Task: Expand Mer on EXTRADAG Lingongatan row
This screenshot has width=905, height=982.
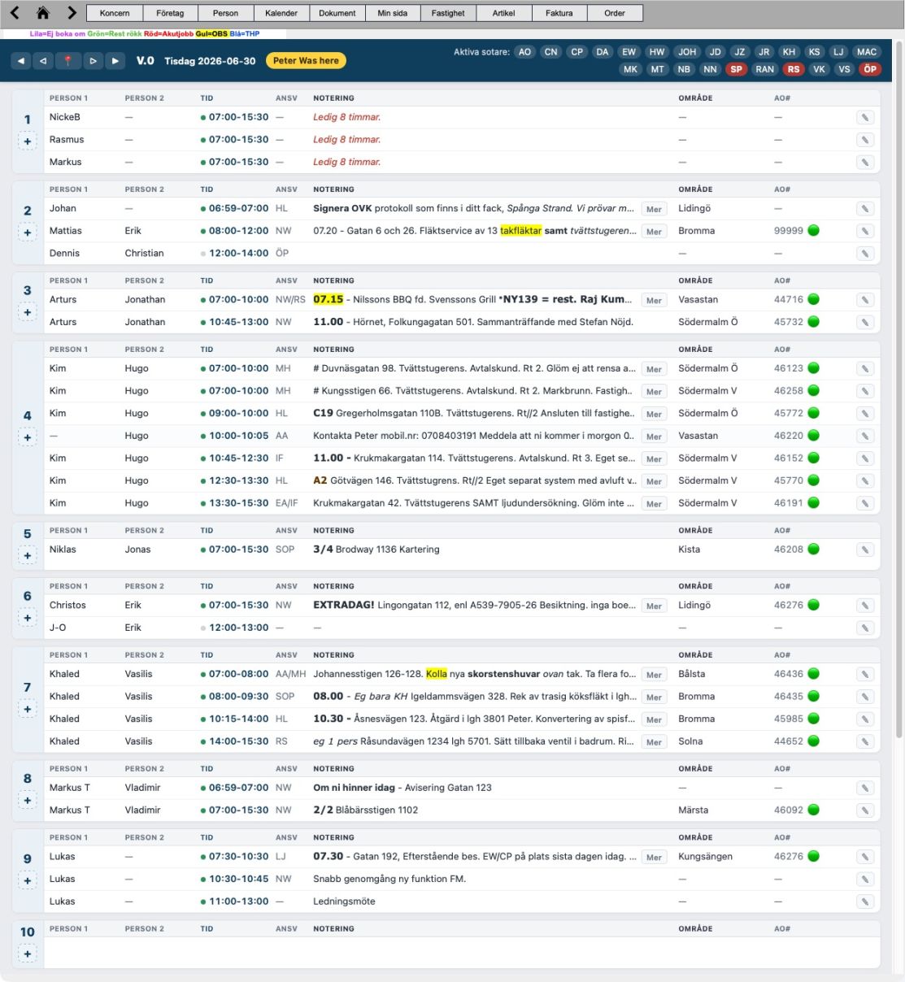Action: 654,606
